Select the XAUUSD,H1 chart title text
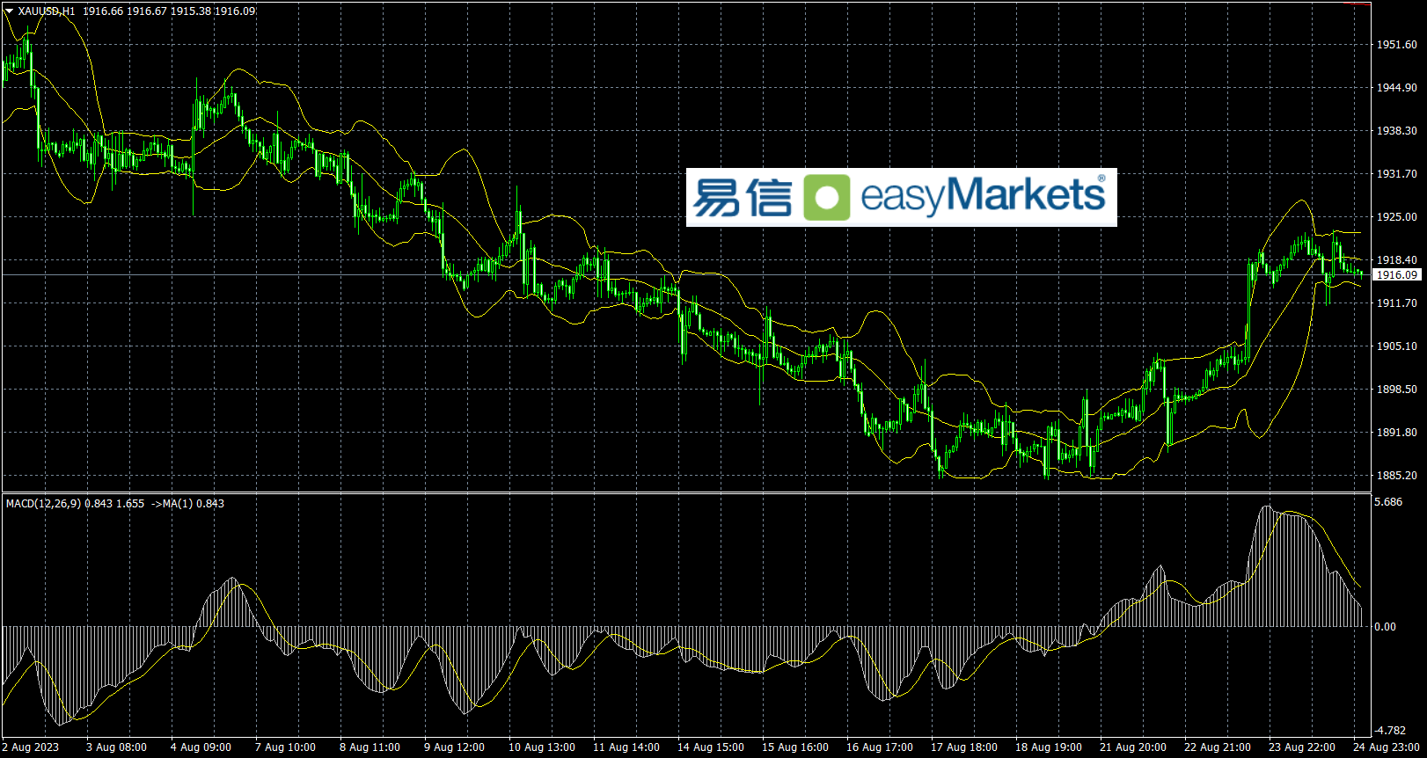Viewport: 1427px width, 758px height. [x=47, y=11]
